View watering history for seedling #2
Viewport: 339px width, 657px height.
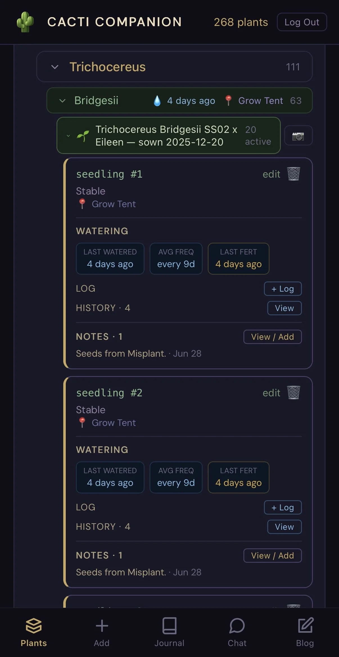coord(284,527)
